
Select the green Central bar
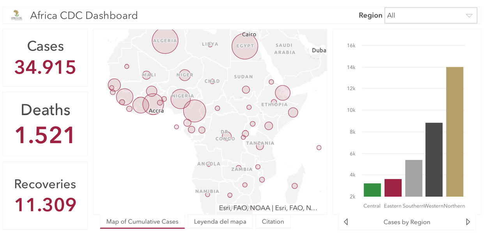(372, 190)
